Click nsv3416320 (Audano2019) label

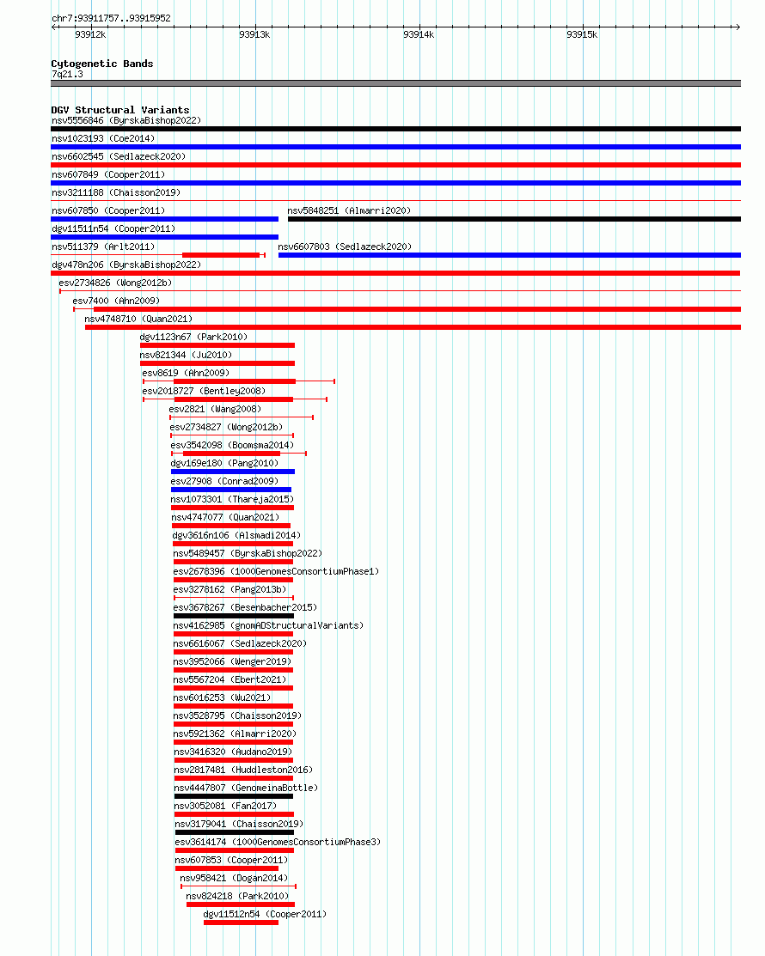[x=233, y=752]
